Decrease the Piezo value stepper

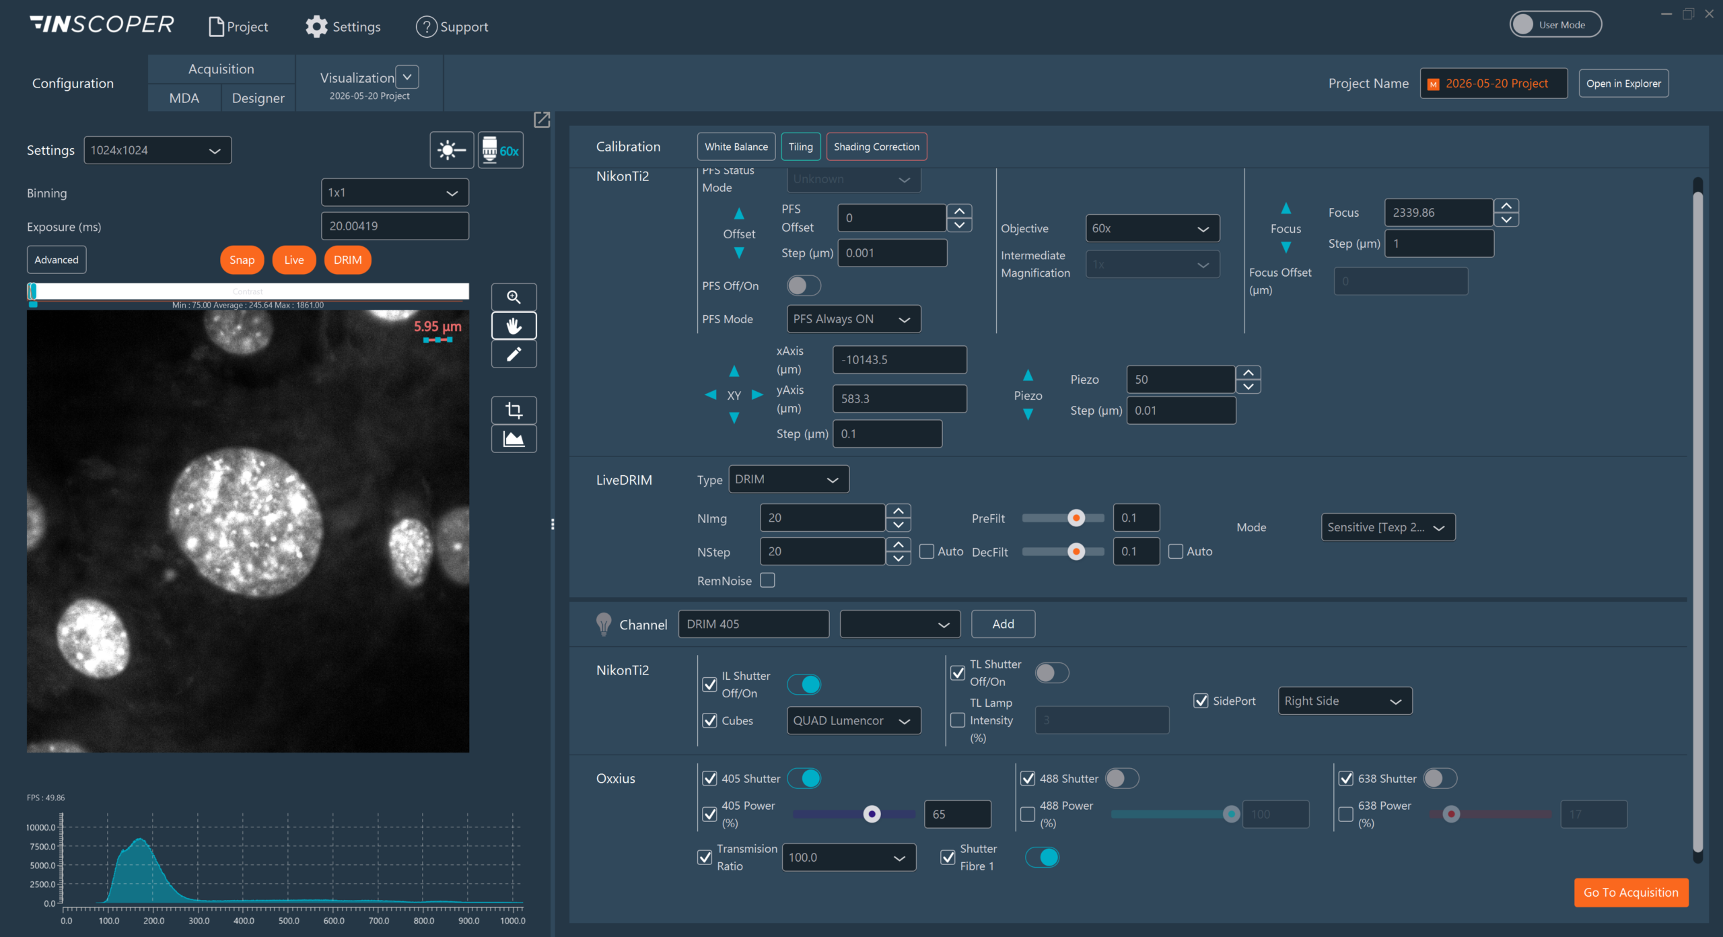click(x=1249, y=386)
